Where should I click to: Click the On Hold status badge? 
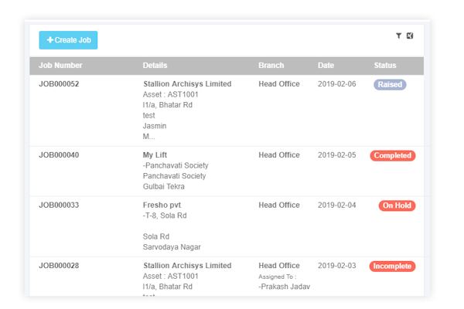(x=397, y=205)
